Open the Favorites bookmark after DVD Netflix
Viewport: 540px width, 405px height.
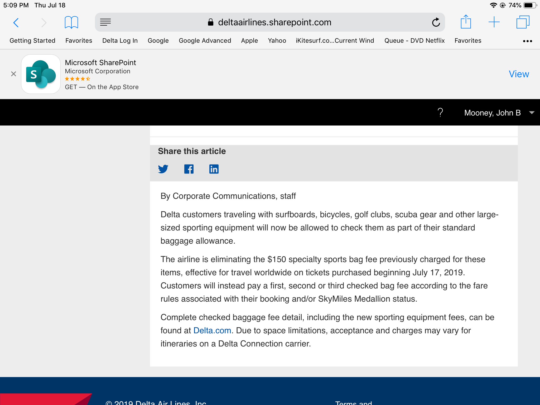pyautogui.click(x=468, y=41)
